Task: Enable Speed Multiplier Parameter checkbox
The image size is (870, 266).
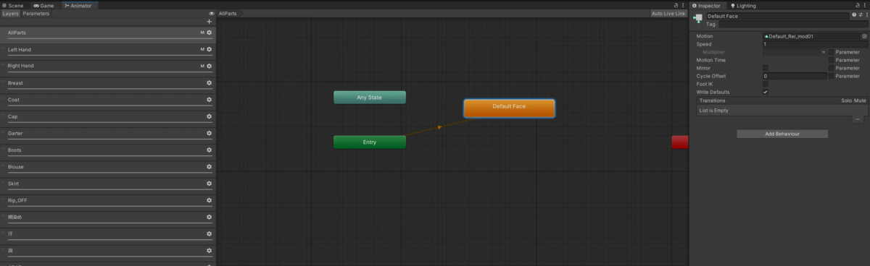Action: (x=832, y=52)
